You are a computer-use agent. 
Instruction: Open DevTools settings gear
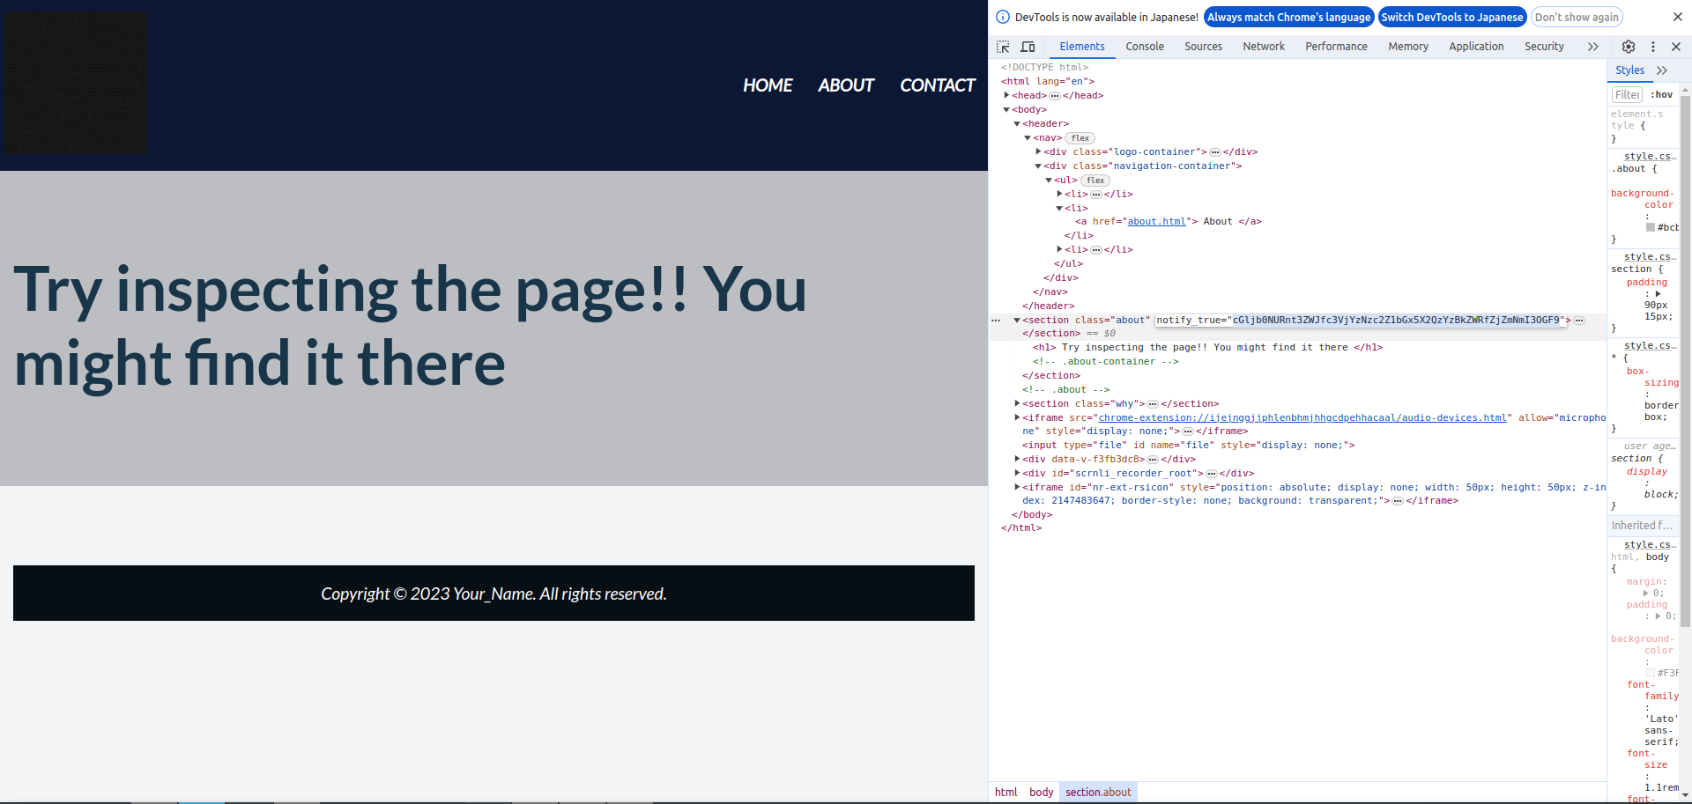tap(1628, 47)
